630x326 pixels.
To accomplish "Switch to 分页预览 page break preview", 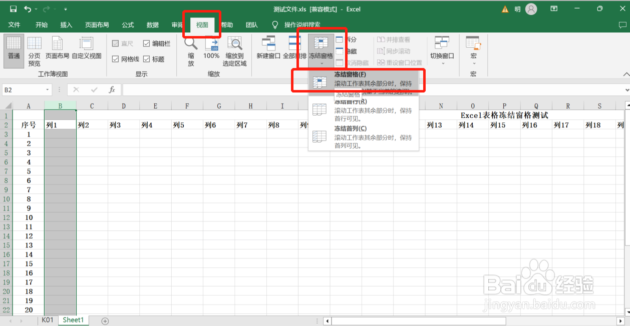I will click(35, 51).
